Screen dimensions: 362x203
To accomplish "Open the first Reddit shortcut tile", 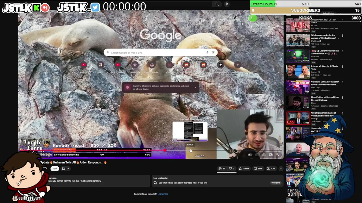I will [186, 65].
